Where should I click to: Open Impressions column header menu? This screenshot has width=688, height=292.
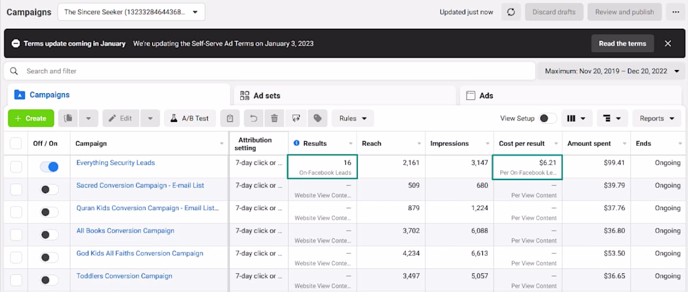click(x=487, y=143)
